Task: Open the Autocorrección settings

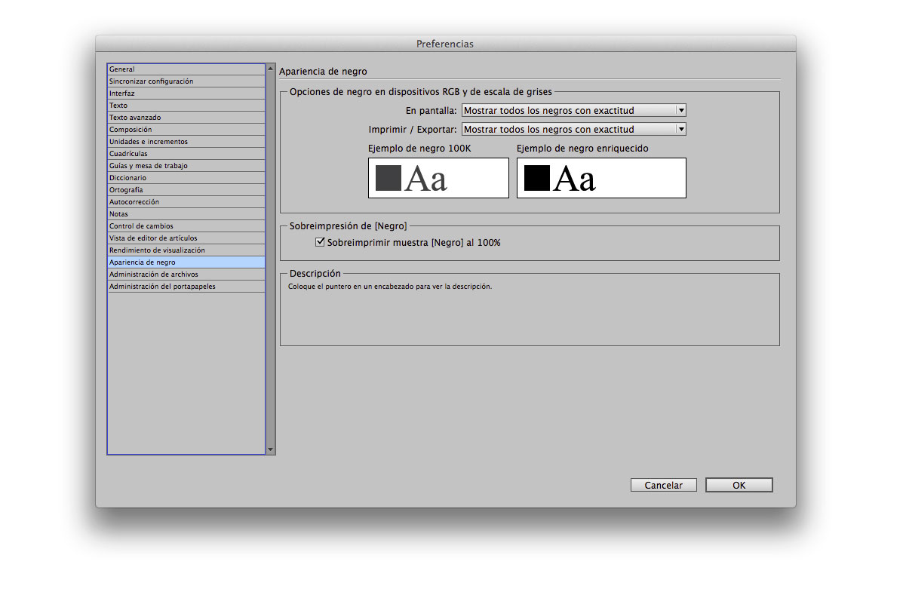Action: [x=186, y=202]
